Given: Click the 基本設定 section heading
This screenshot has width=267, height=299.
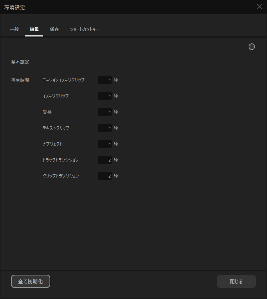Looking at the screenshot, I should pos(20,62).
